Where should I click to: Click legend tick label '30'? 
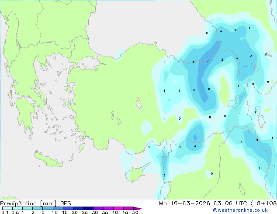95,212
